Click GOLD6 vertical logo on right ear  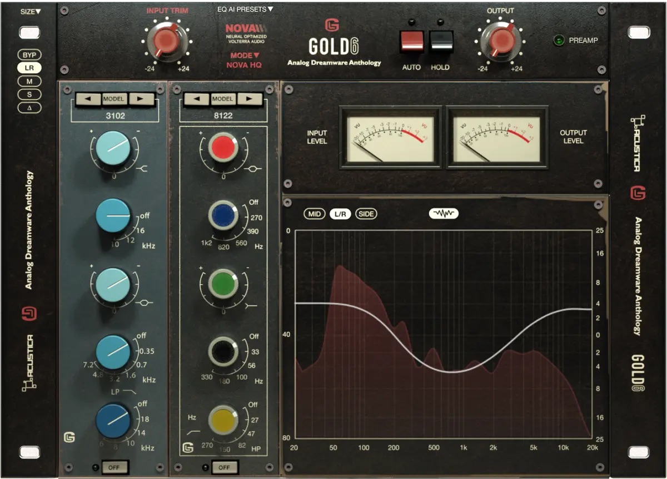638,374
